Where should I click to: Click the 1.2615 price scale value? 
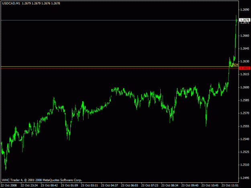[245, 74]
